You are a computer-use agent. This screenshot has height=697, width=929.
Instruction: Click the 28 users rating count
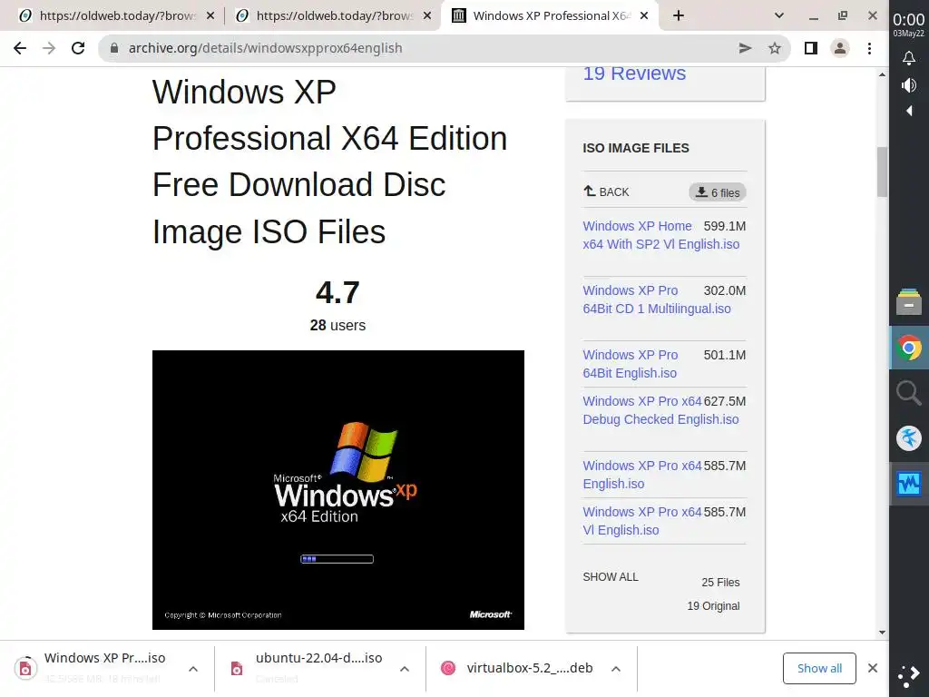pos(337,326)
